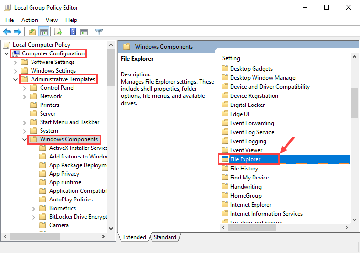360x253 pixels.
Task: Click the Forward arrow toolbar icon
Action: pos(18,32)
